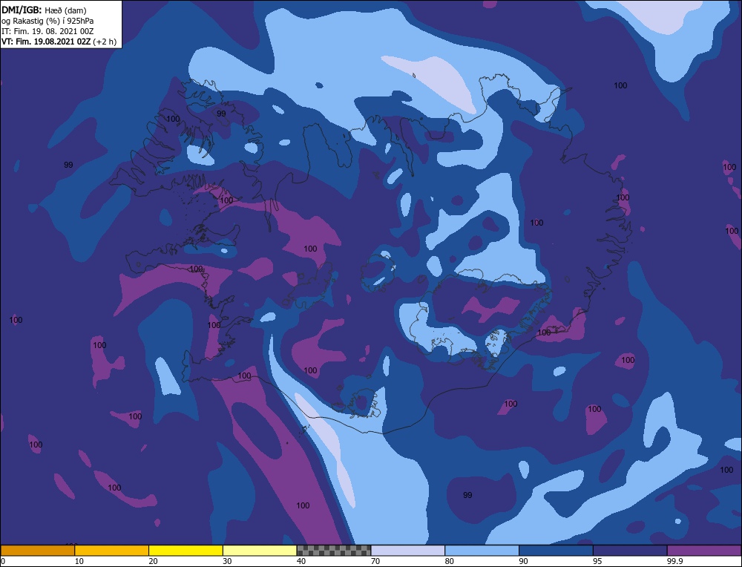Image resolution: width=742 pixels, height=567 pixels.
Task: Click the medium blue 90–95 legend swatch
Action: pyautogui.click(x=556, y=551)
